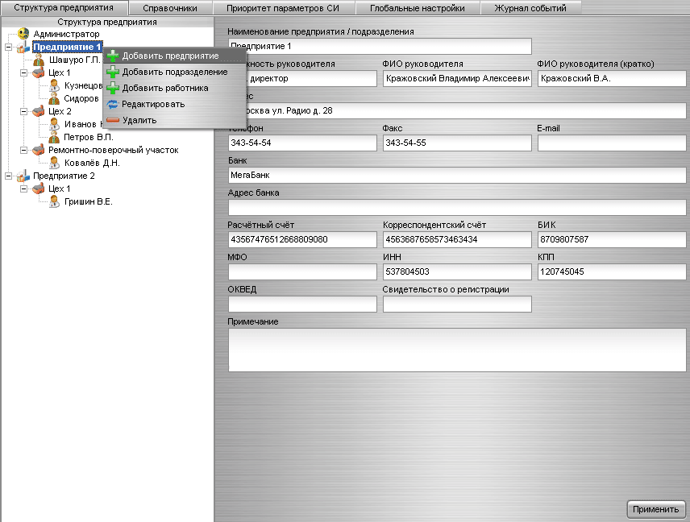The image size is (690, 522).
Task: Select Шашуро Г.П. in the tree
Action: pos(75,60)
